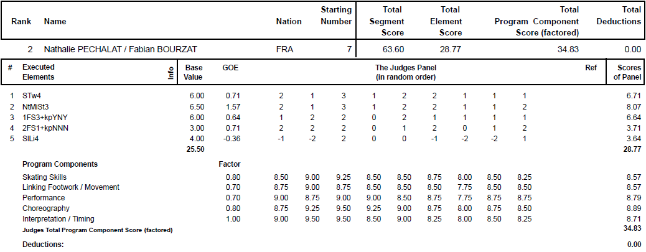Viewport: 646px width, 252px height.
Task: Select the Total Element Score value 28.77
Action: pyautogui.click(x=451, y=50)
